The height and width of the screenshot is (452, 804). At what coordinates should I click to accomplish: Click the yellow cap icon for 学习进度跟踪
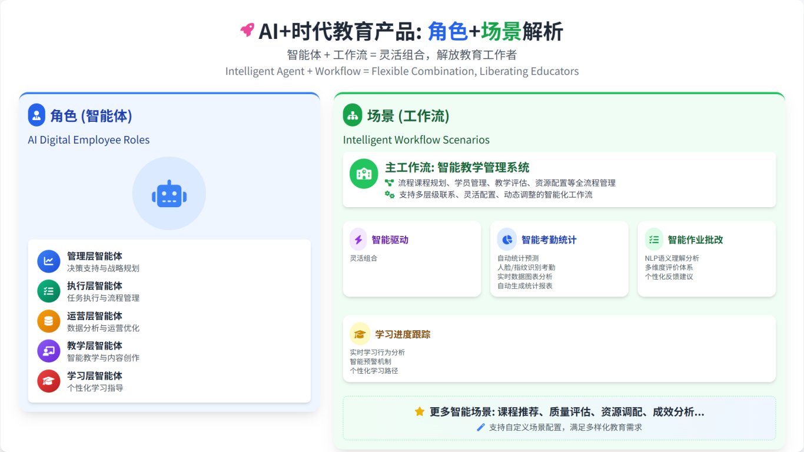[x=360, y=334]
